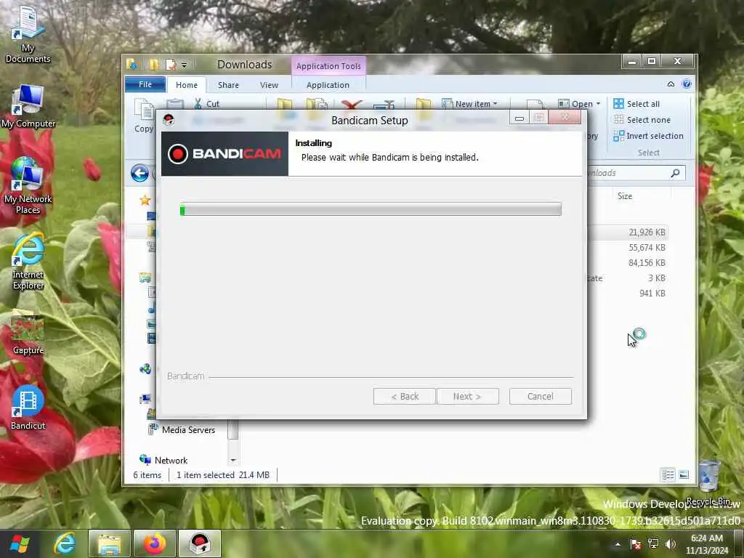The height and width of the screenshot is (558, 744).
Task: Select the file sized 3 KB
Action: pyautogui.click(x=657, y=278)
